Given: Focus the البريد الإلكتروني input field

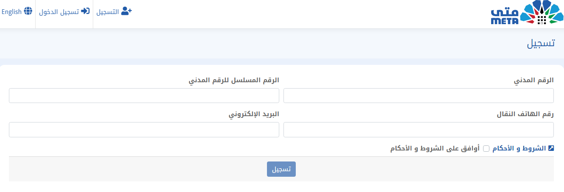Looking at the screenshot, I should (144, 130).
